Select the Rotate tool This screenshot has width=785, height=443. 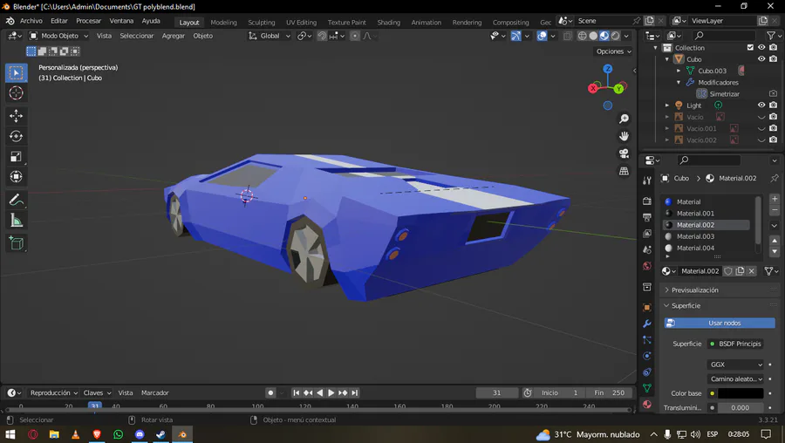pyautogui.click(x=16, y=136)
